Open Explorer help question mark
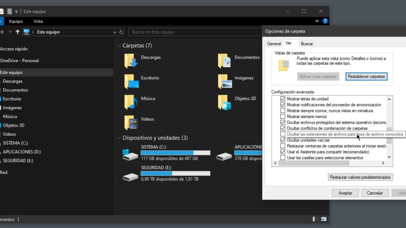The width and height of the screenshot is (406, 228). point(325,21)
